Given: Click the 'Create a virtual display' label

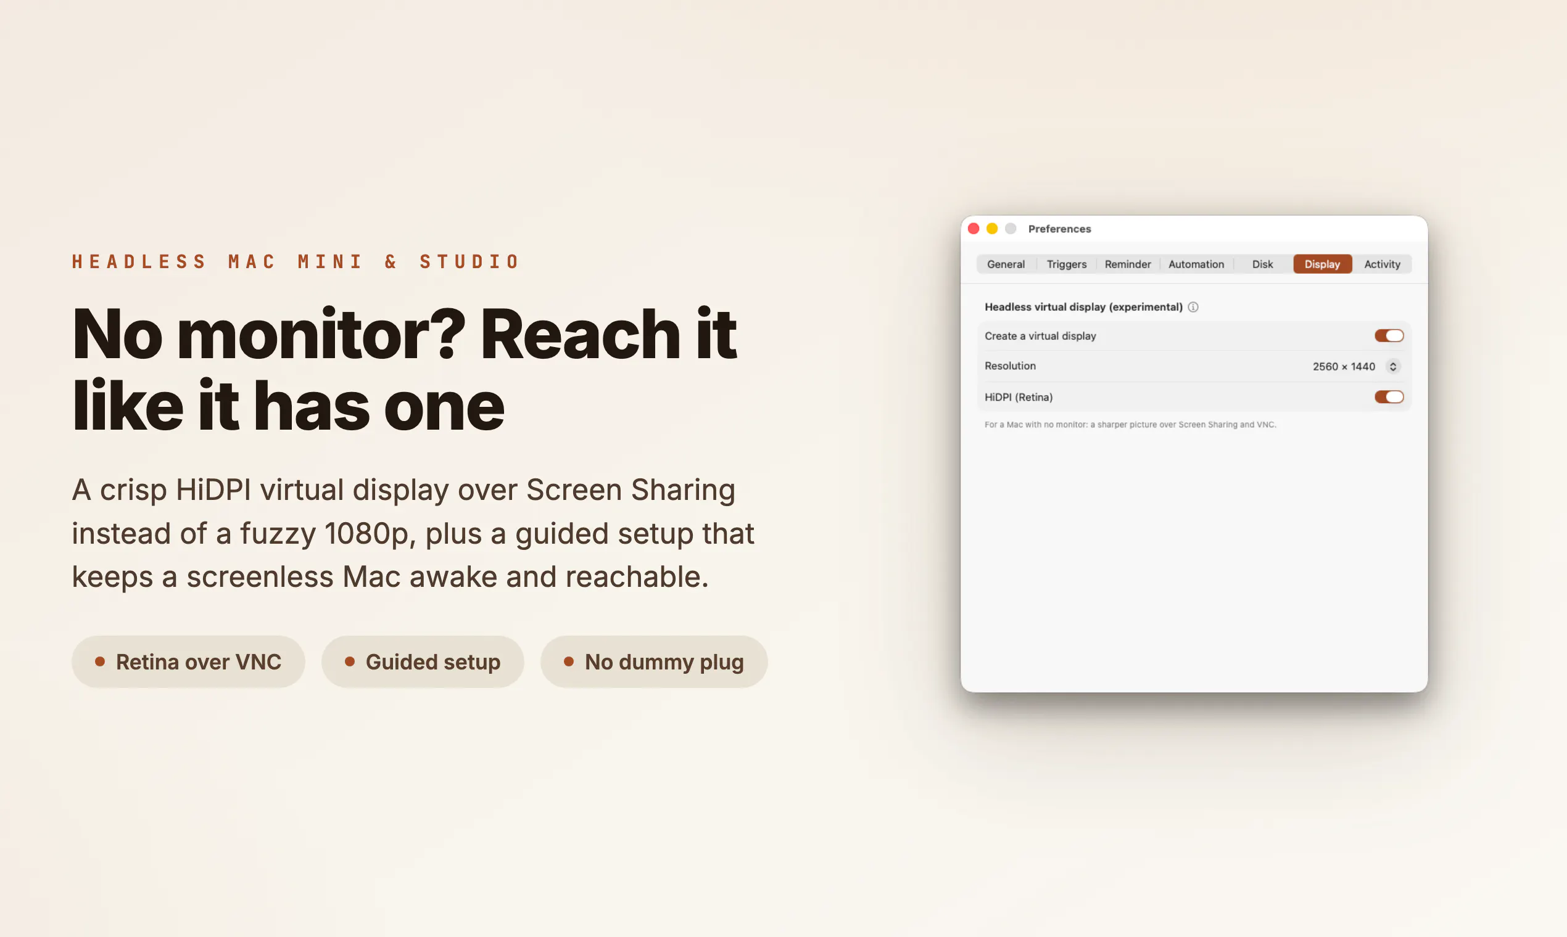Looking at the screenshot, I should pos(1040,336).
